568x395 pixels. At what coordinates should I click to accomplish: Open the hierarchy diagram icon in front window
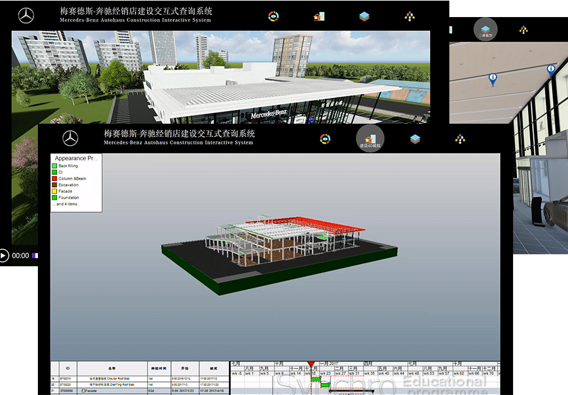point(460,139)
